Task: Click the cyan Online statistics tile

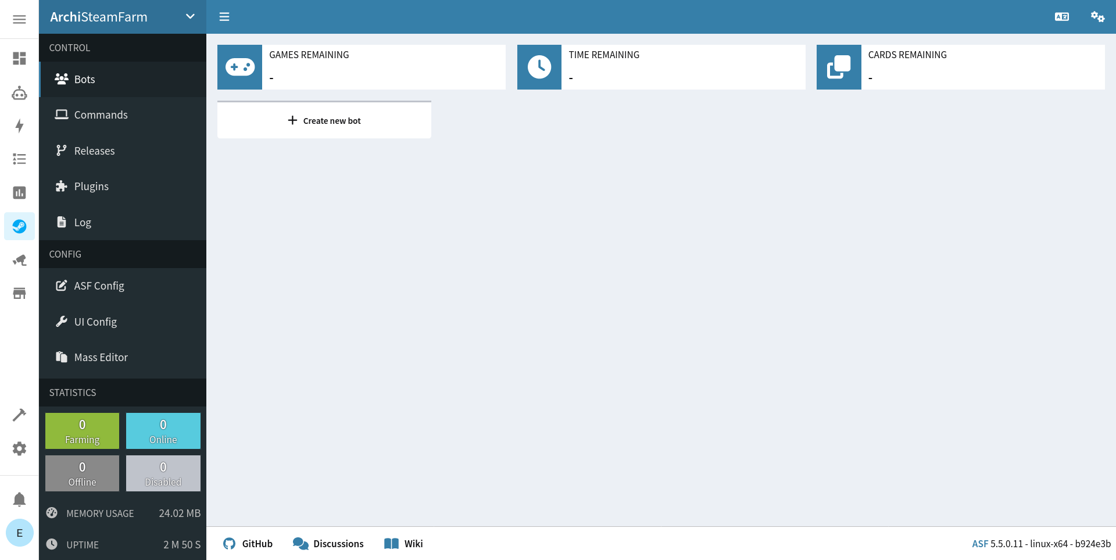Action: (x=163, y=431)
